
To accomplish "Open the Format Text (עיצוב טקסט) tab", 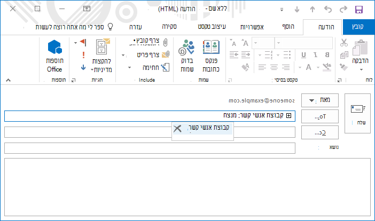I will point(212,27).
